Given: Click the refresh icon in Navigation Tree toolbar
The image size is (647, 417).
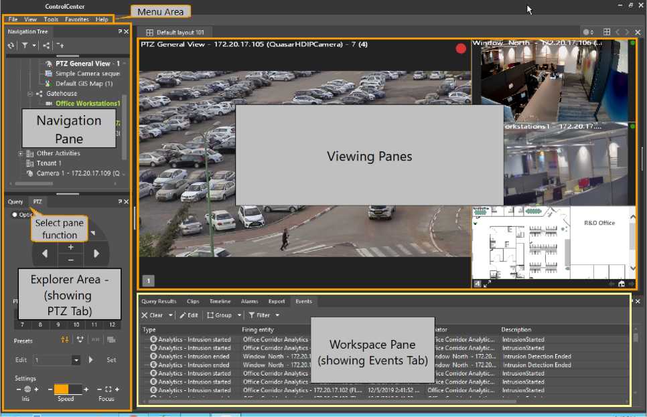Looking at the screenshot, I should [x=11, y=46].
